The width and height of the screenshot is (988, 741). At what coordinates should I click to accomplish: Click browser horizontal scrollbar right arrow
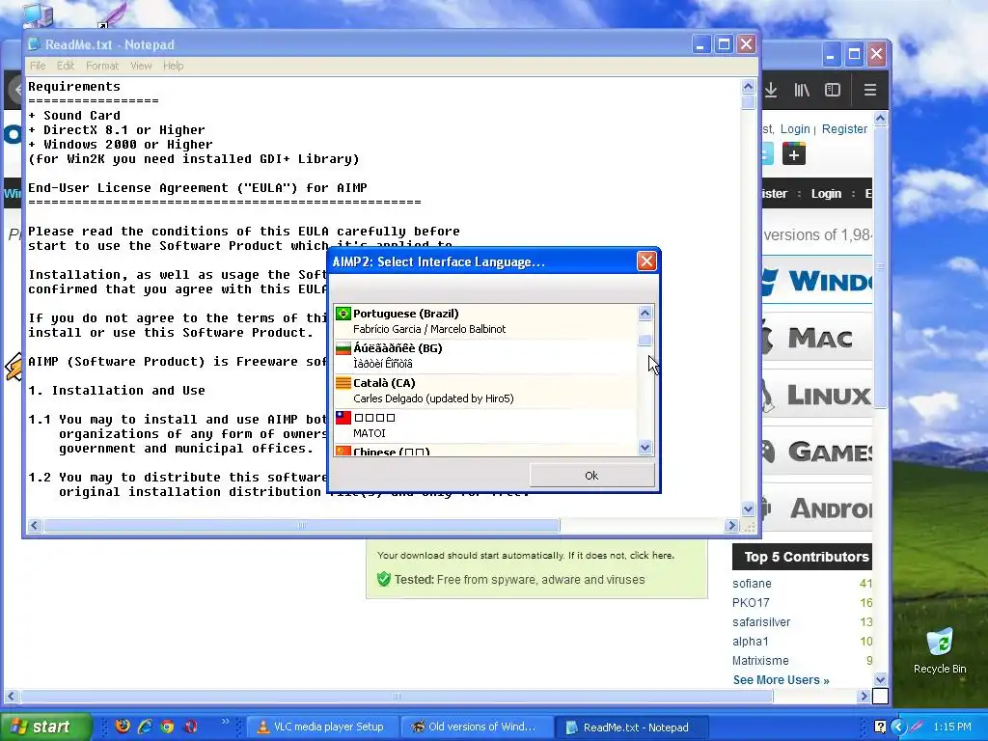pos(864,697)
